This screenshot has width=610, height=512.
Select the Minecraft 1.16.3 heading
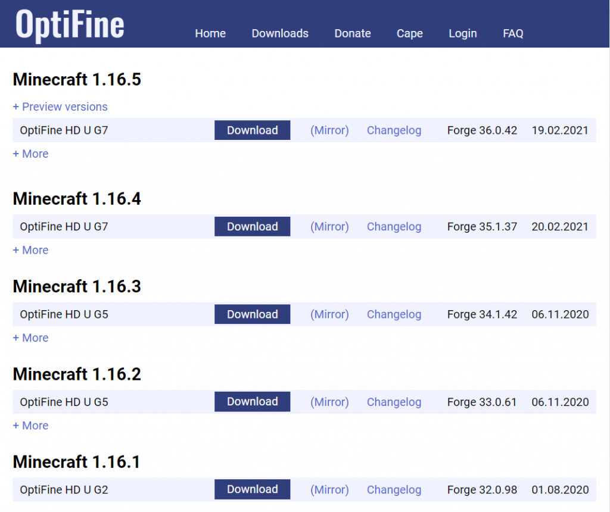coord(77,286)
